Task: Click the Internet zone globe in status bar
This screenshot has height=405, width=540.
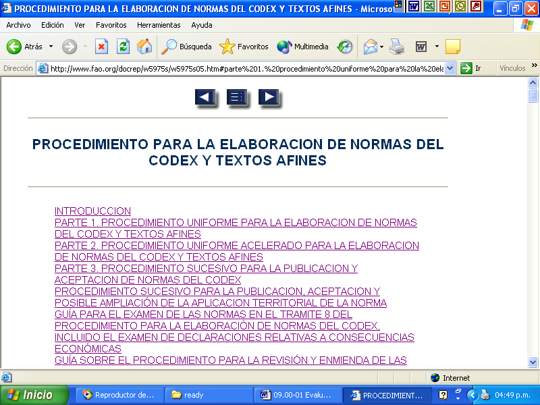Action: tap(435, 378)
